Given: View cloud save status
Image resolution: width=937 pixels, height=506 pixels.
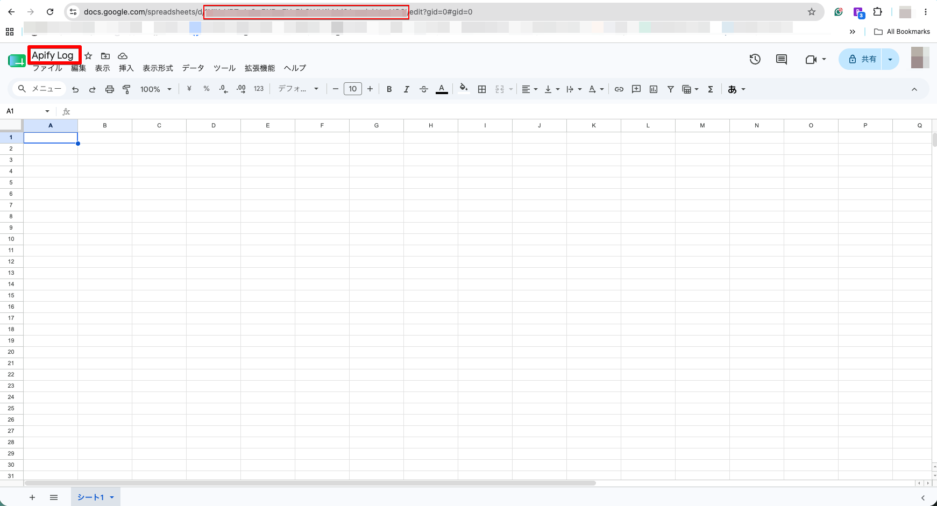Looking at the screenshot, I should [123, 56].
